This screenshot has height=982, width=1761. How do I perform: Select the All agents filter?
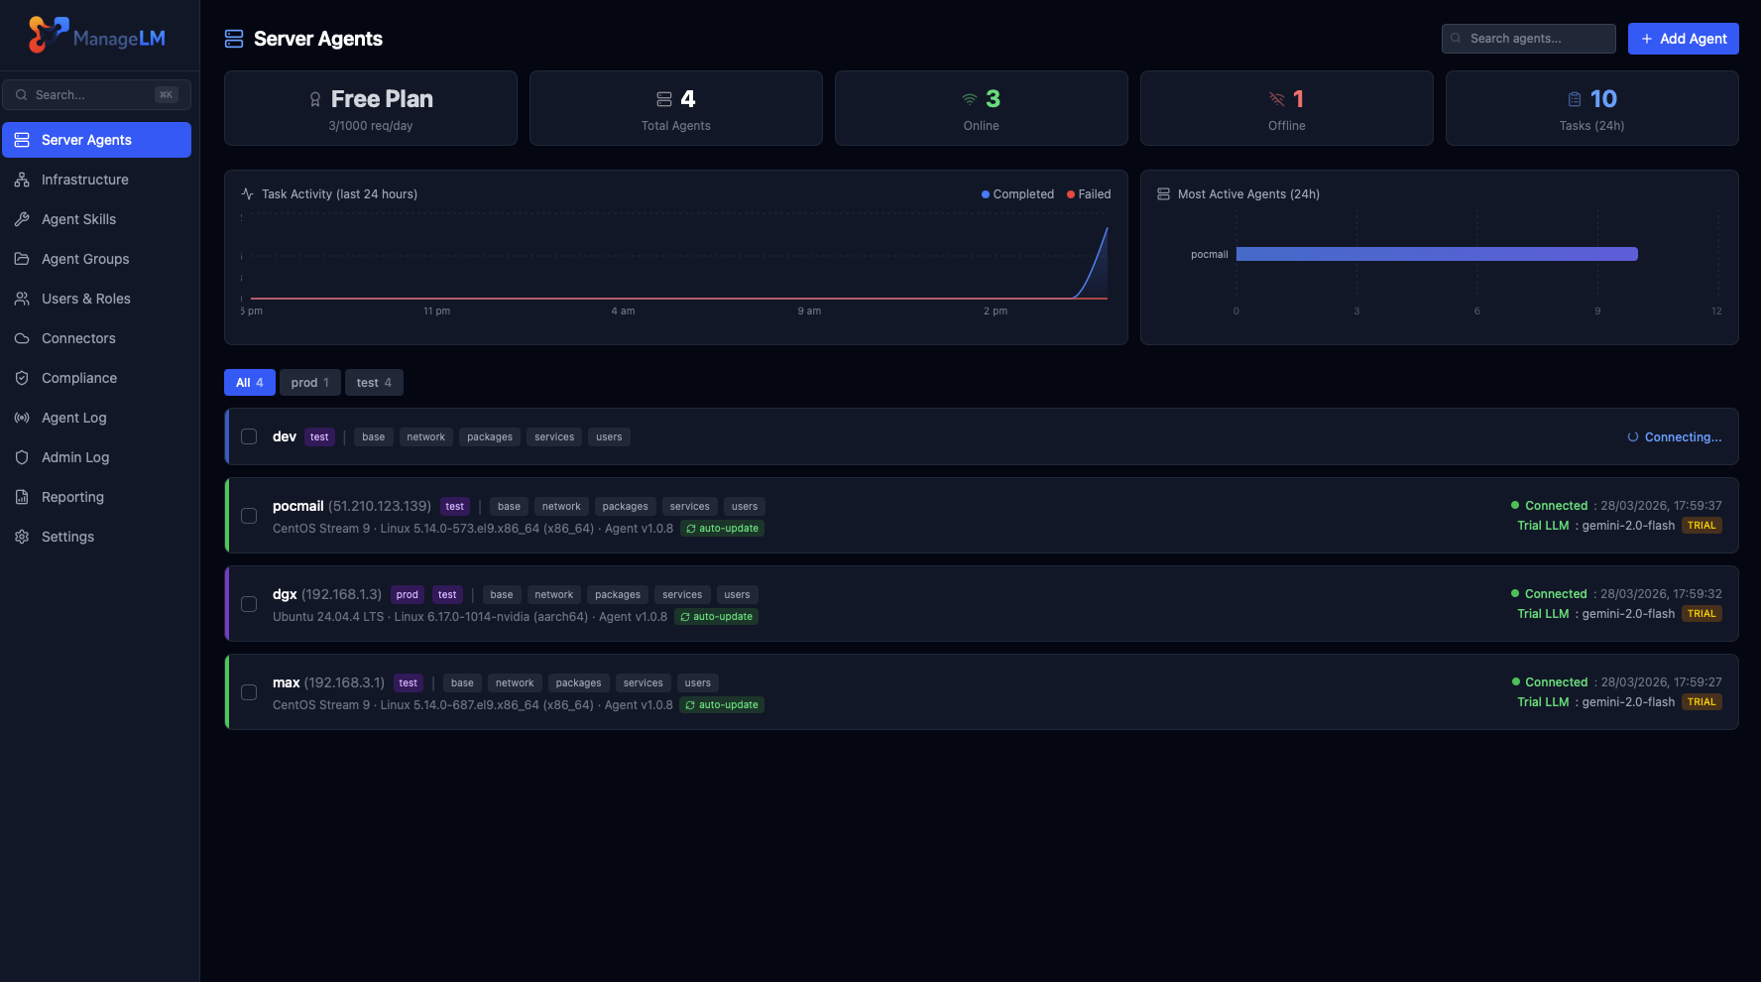pyautogui.click(x=249, y=382)
